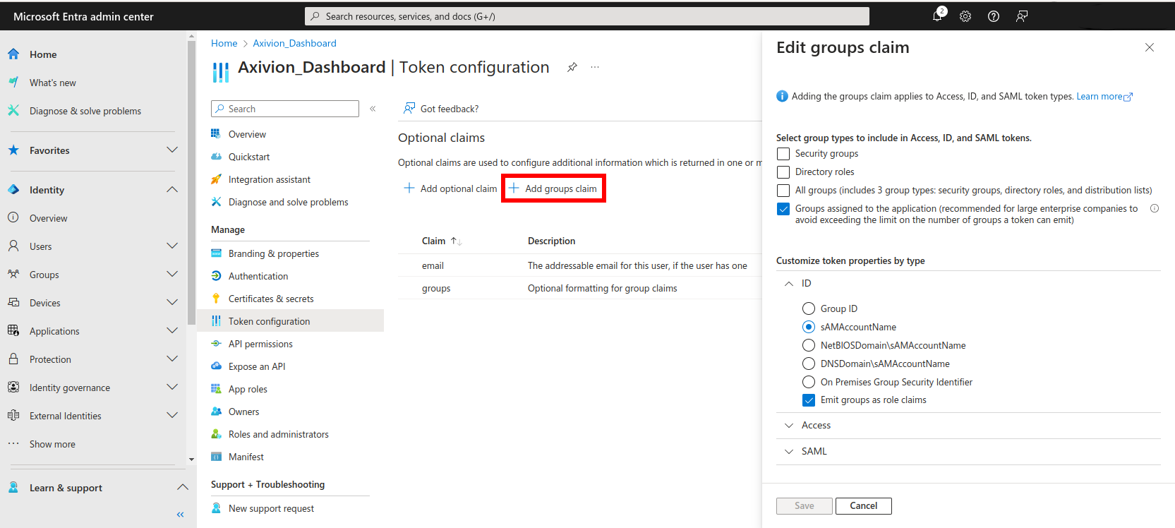1175x528 pixels.
Task: Uncheck Emit groups as role claims
Action: 809,400
